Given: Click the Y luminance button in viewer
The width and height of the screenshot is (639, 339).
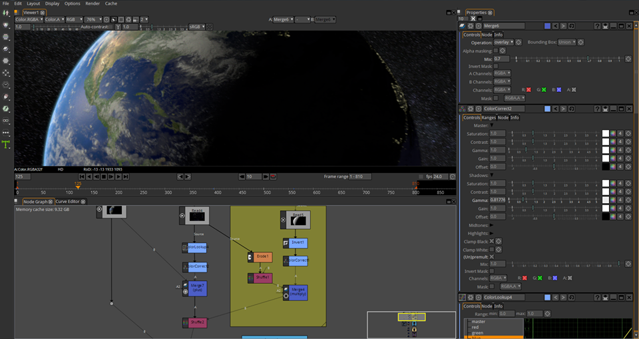Looking at the screenshot, I should click(x=118, y=27).
